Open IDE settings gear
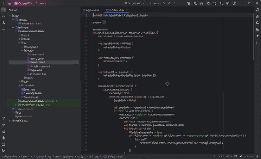The height and width of the screenshot is (159, 261). (x=228, y=3)
